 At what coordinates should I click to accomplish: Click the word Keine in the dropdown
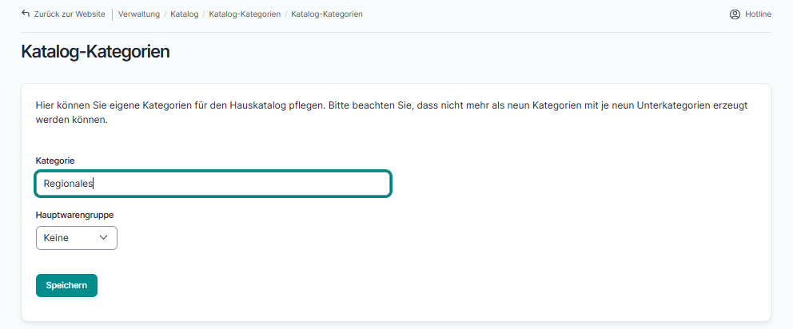click(x=56, y=238)
